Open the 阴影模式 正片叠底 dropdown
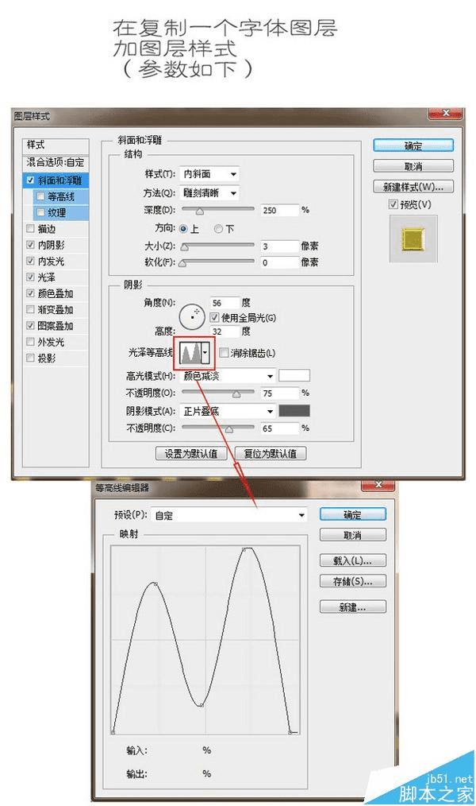476x806 pixels. [x=228, y=411]
